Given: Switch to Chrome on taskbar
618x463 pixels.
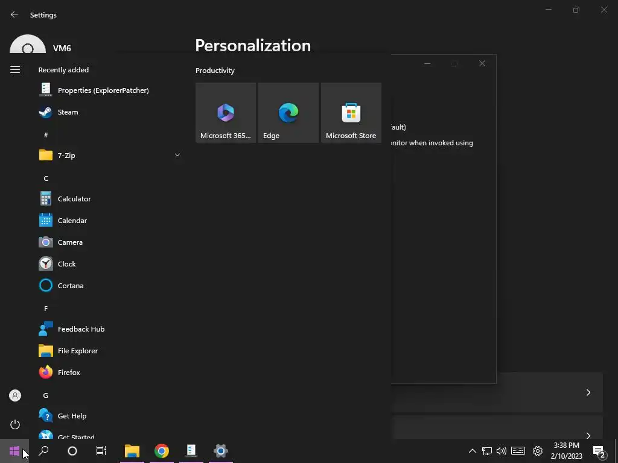Looking at the screenshot, I should (x=162, y=451).
